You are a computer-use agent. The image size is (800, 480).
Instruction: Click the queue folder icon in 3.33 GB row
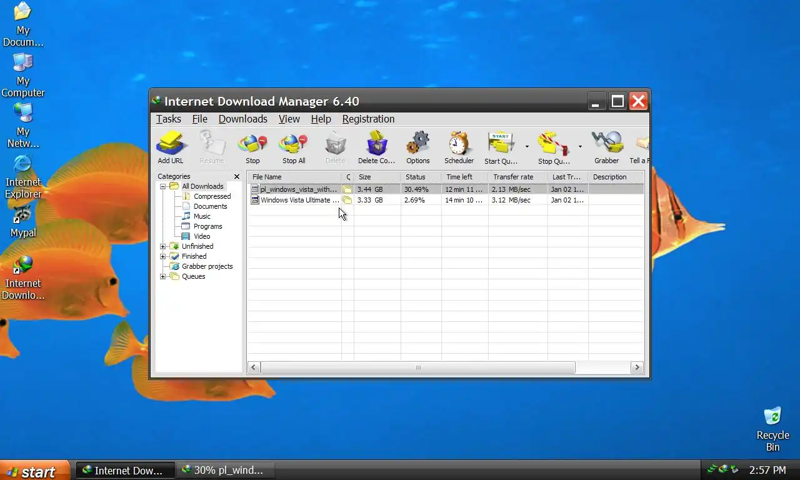pos(347,200)
